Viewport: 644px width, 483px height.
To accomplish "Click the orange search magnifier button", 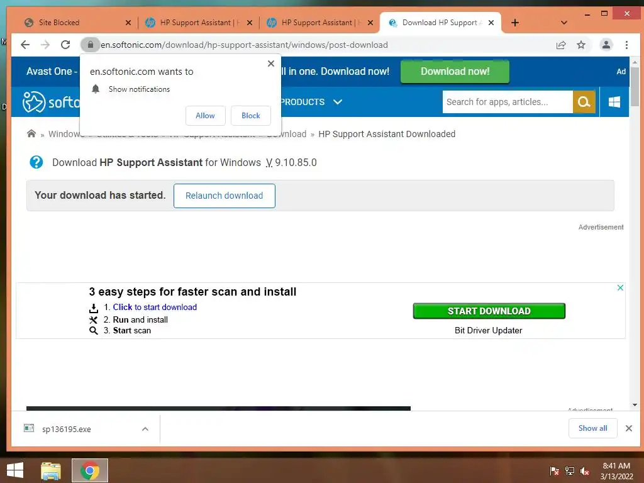I will 584,102.
